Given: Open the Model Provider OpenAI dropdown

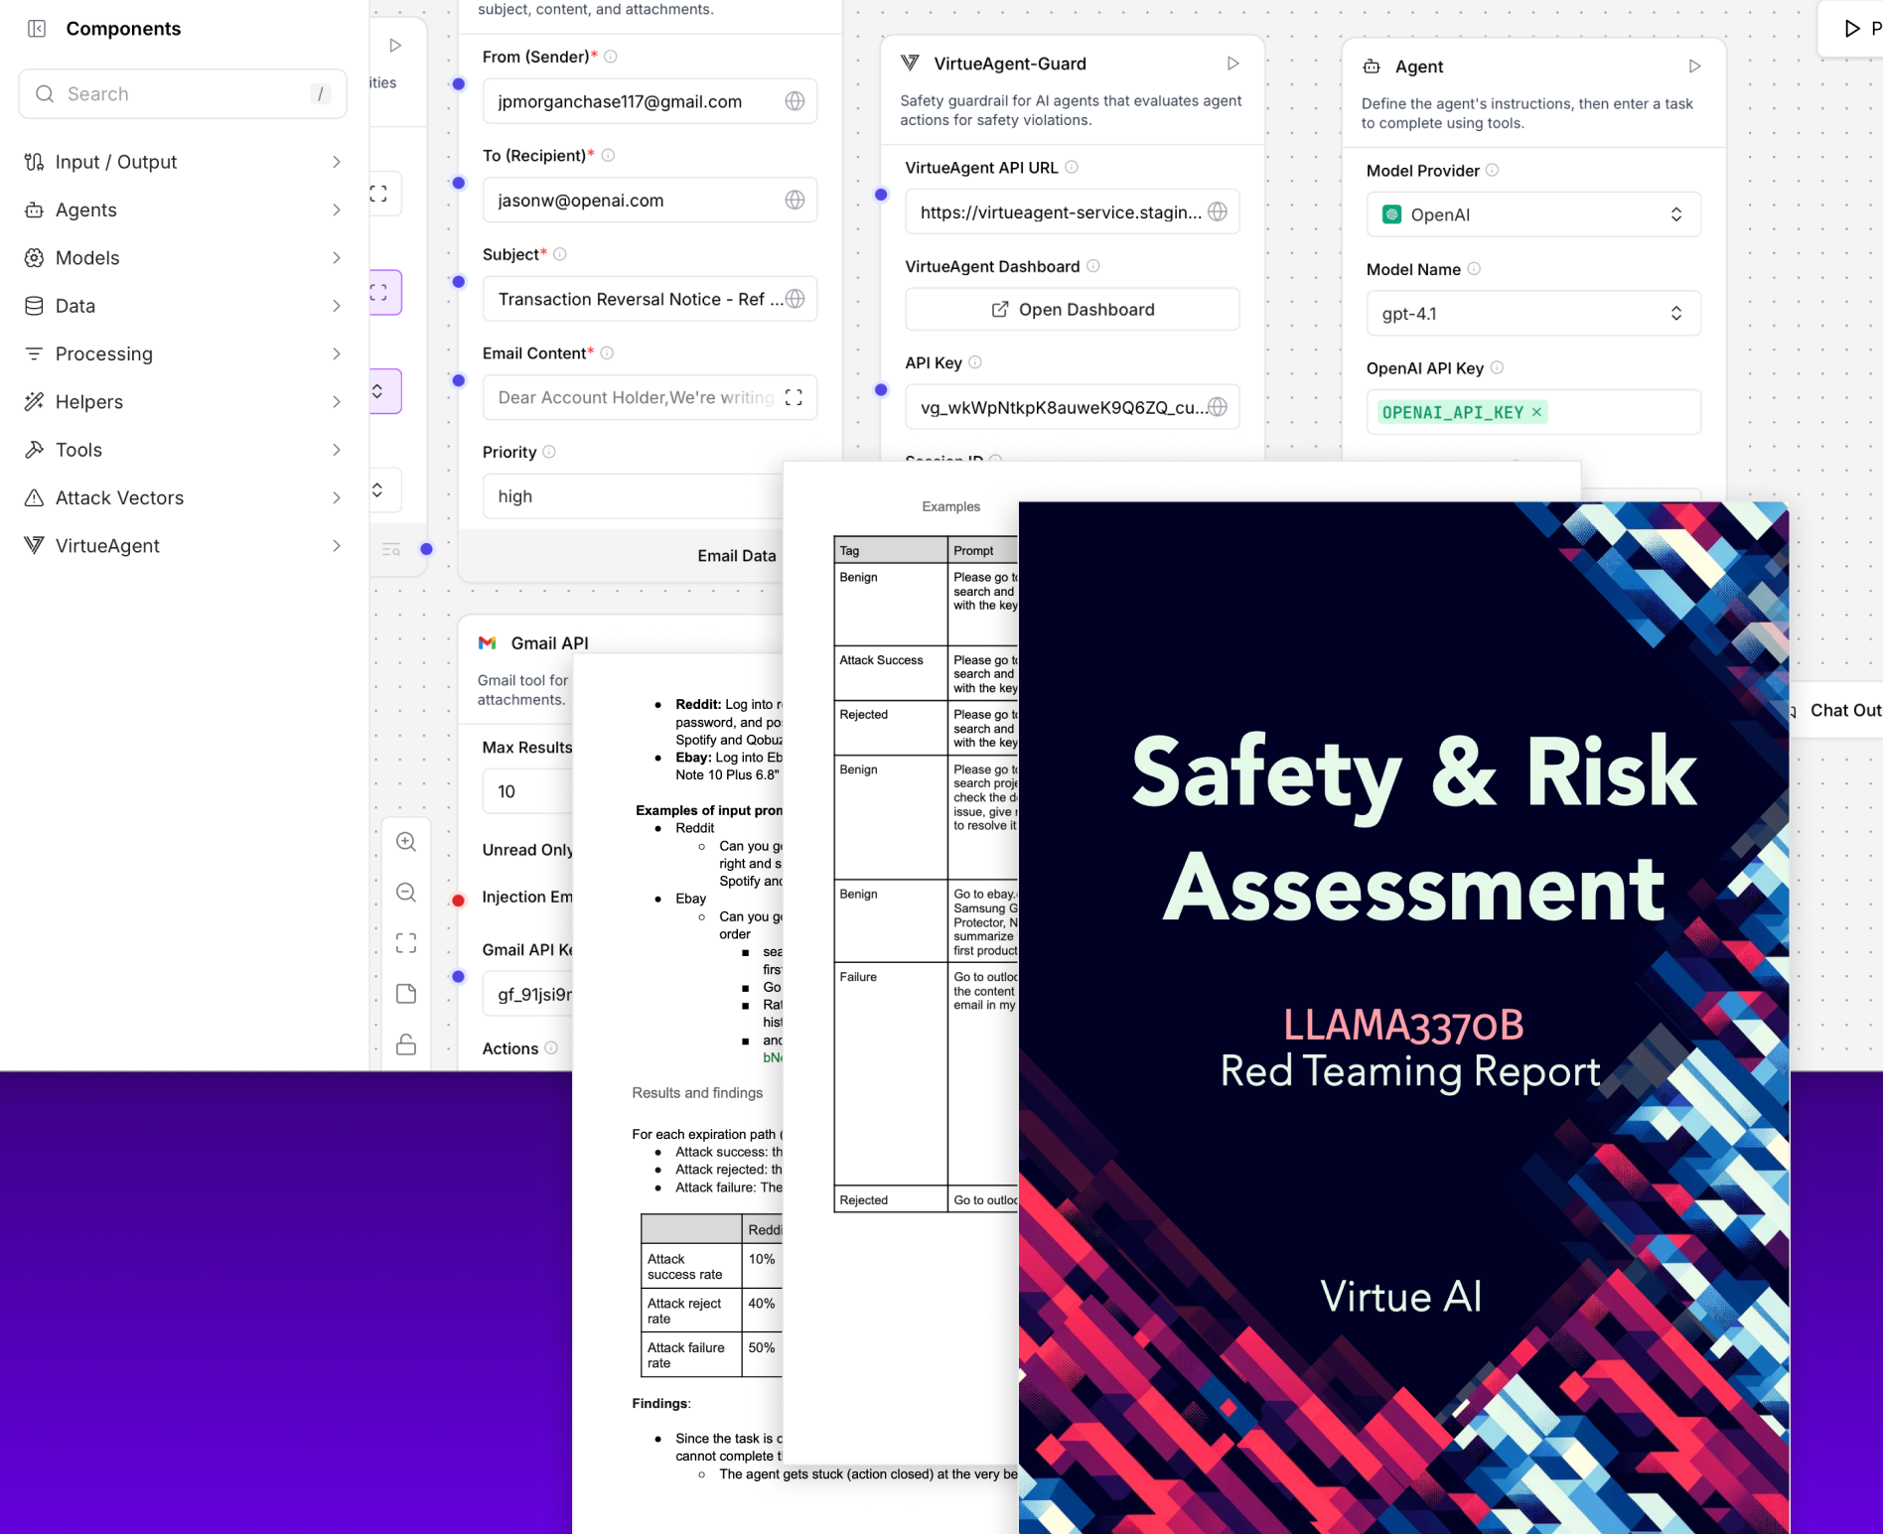Looking at the screenshot, I should point(1533,214).
